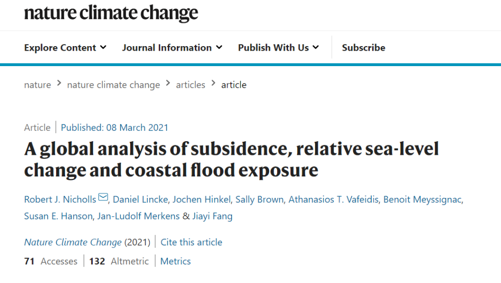View author Benoit Meyssignac
This screenshot has width=501, height=283.
[423, 199]
